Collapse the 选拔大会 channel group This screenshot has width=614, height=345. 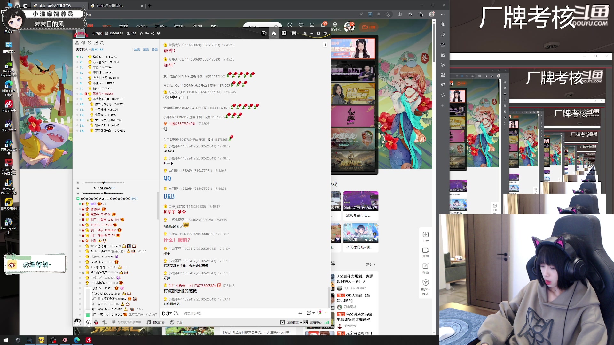(x=78, y=199)
